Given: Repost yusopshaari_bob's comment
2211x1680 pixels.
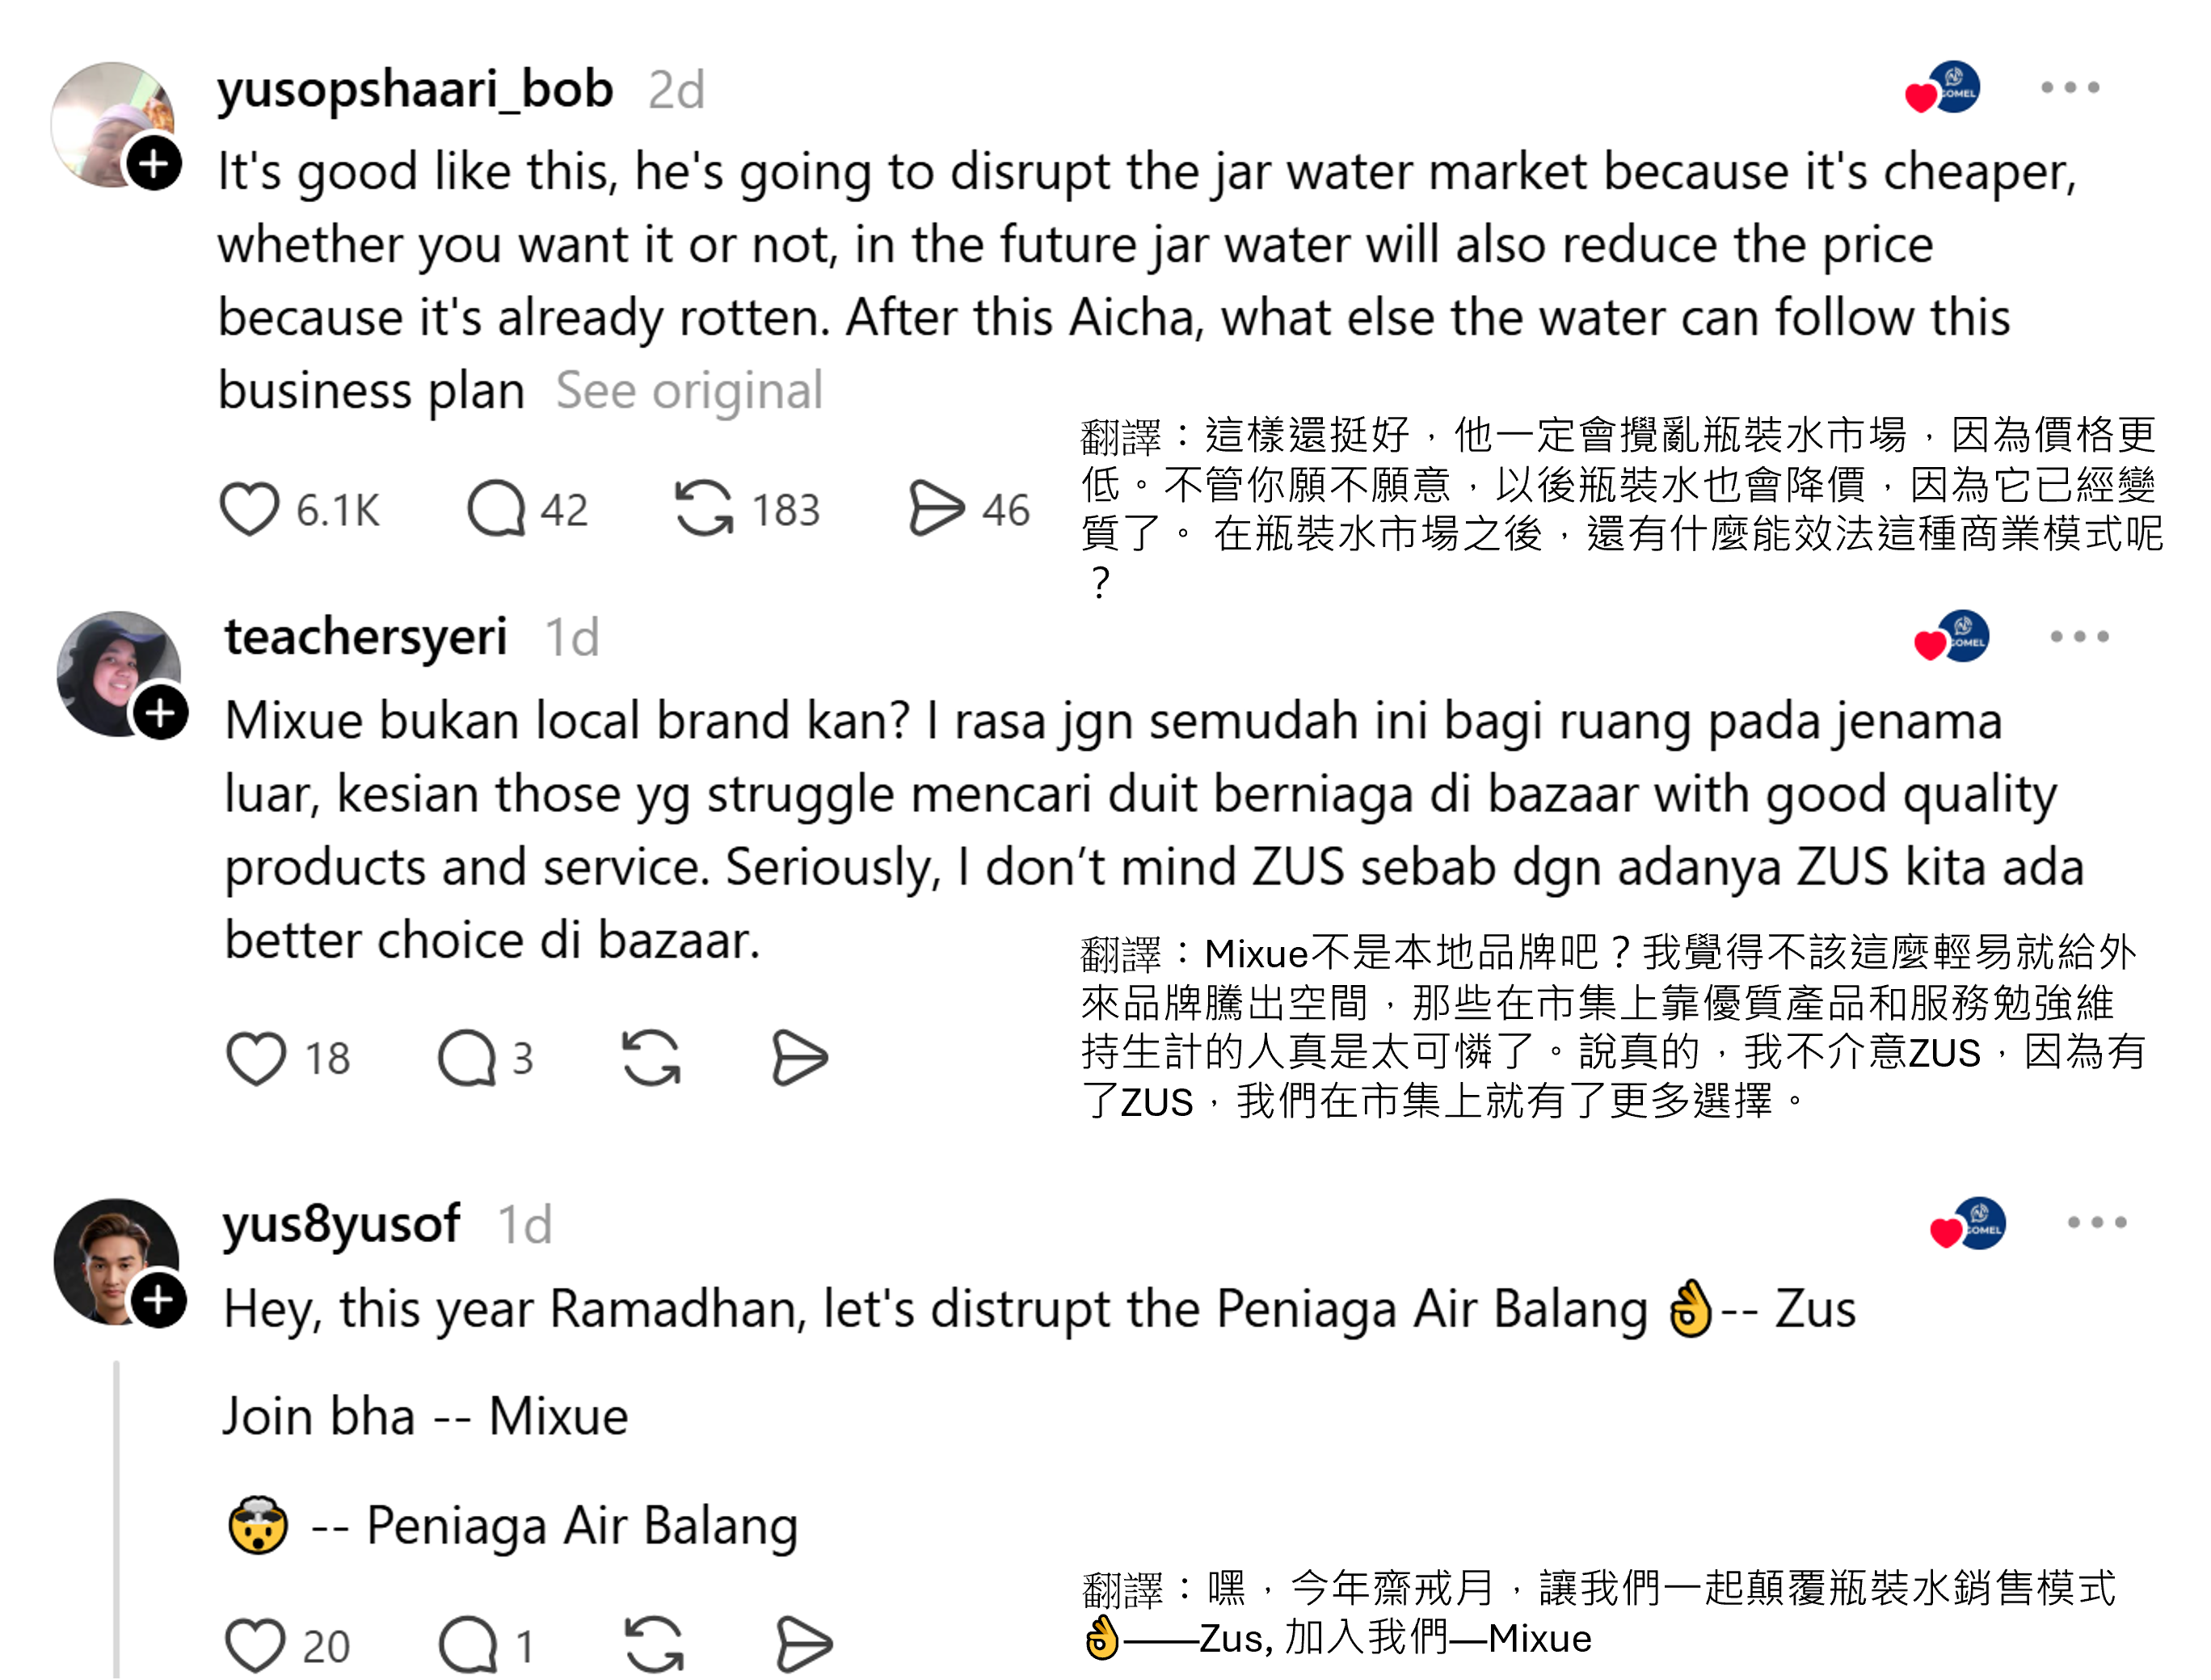Looking at the screenshot, I should (x=704, y=509).
